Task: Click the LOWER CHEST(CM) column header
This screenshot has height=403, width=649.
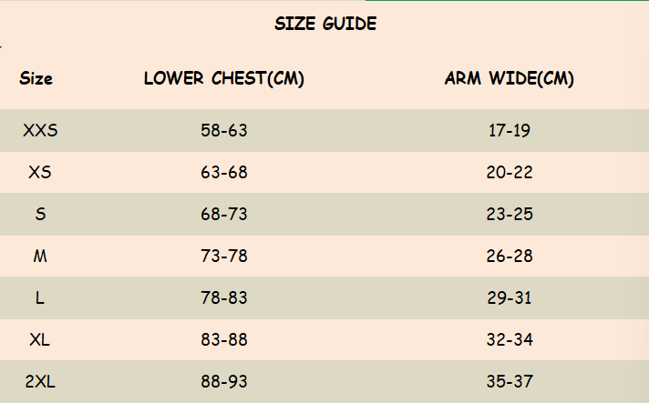Action: click(224, 78)
